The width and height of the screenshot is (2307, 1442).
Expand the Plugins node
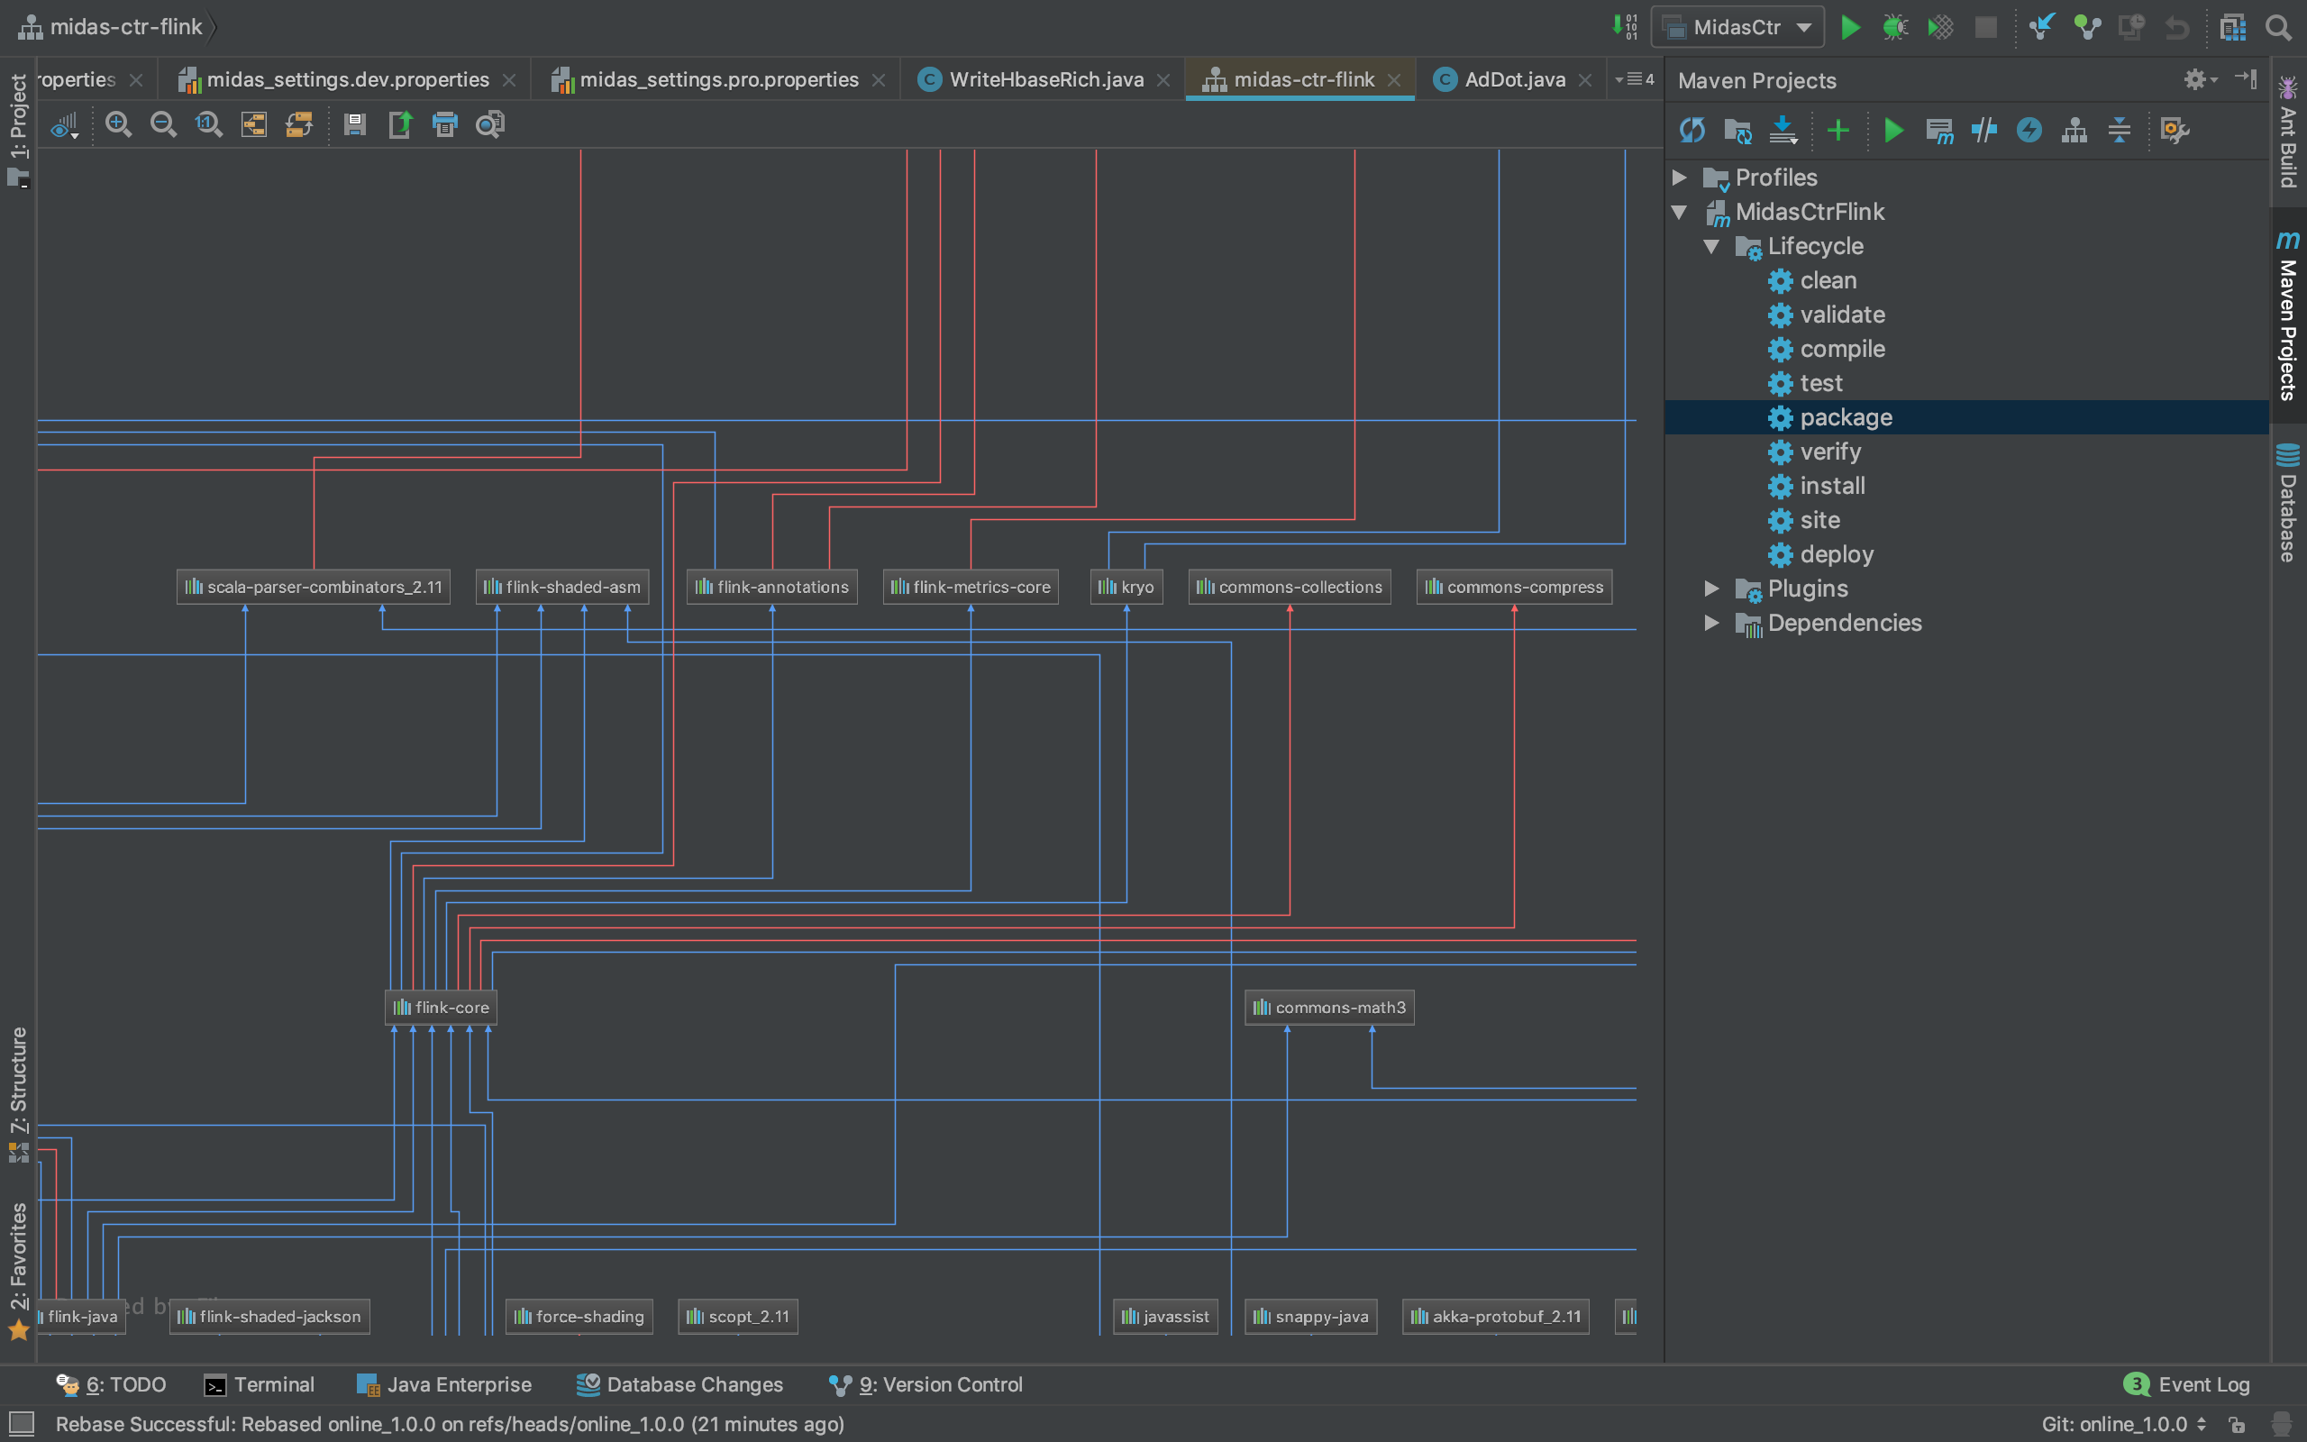[1712, 589]
